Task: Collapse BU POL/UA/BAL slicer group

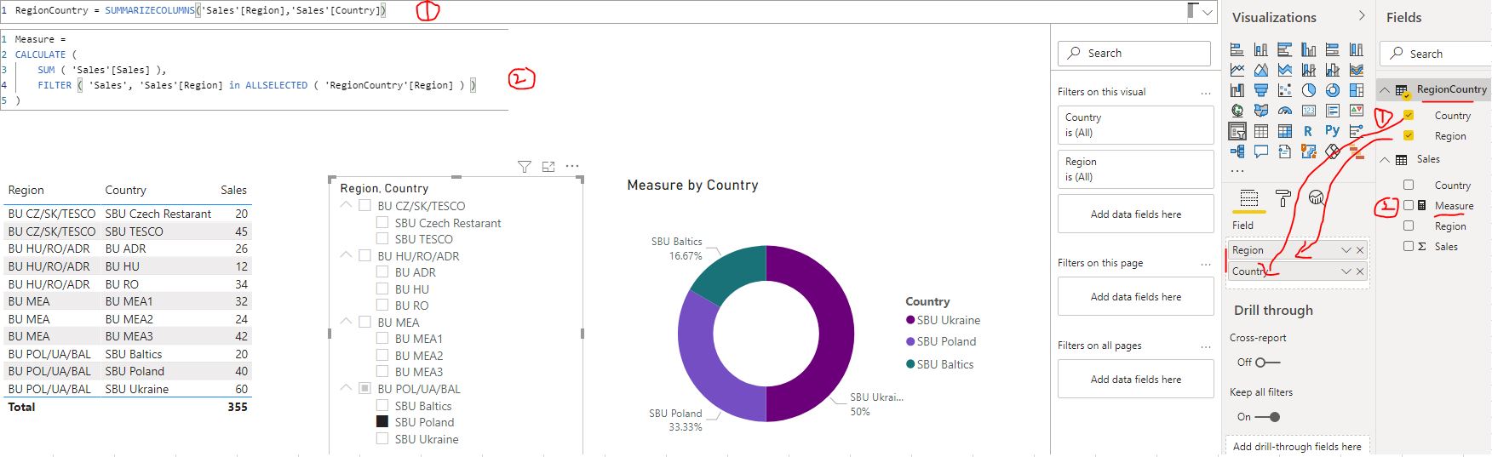Action: tap(346, 388)
